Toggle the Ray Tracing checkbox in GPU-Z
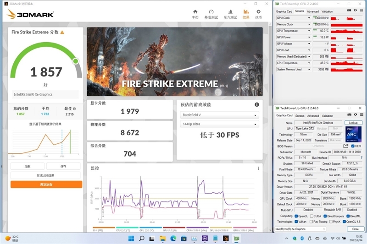The height and width of the screenshot is (244, 367). (311, 221)
